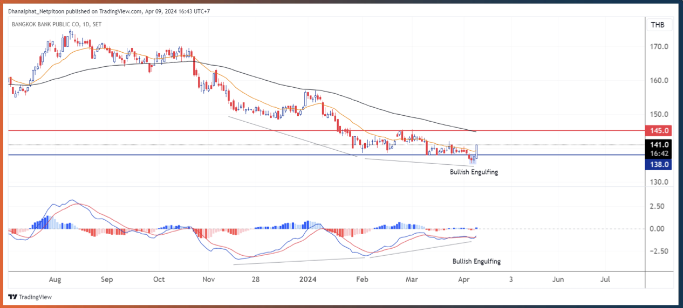Click the 16:42 countdown label on price axis
The image size is (683, 308).
click(x=659, y=153)
